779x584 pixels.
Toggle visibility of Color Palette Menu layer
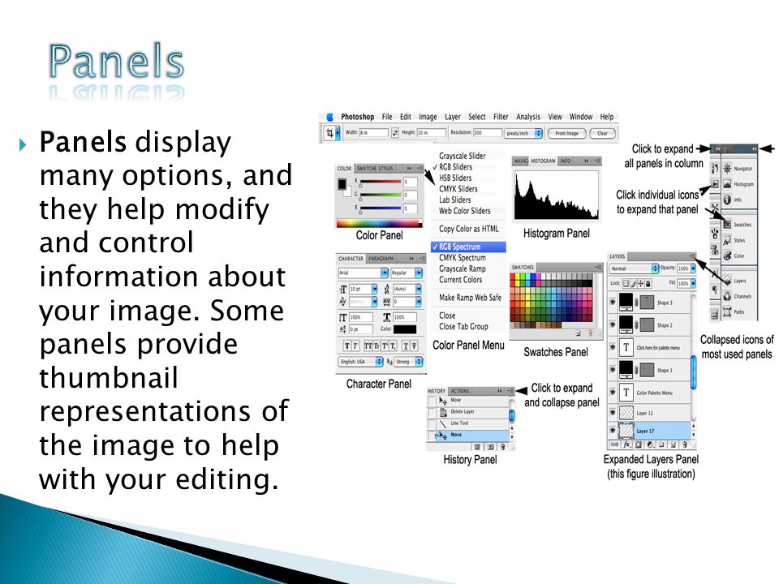613,393
